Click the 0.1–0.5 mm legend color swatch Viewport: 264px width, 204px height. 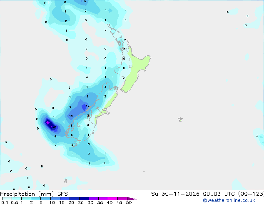(7, 199)
